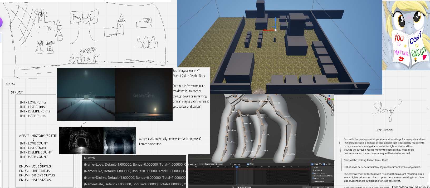Open the snap options dropdown arrow
The width and height of the screenshot is (430, 188).
326,164
